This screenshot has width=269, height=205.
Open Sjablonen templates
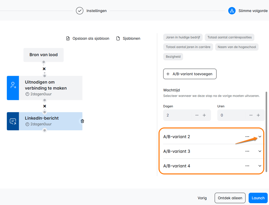click(x=128, y=38)
